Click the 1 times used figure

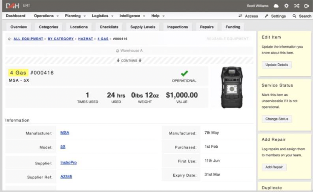87,95
